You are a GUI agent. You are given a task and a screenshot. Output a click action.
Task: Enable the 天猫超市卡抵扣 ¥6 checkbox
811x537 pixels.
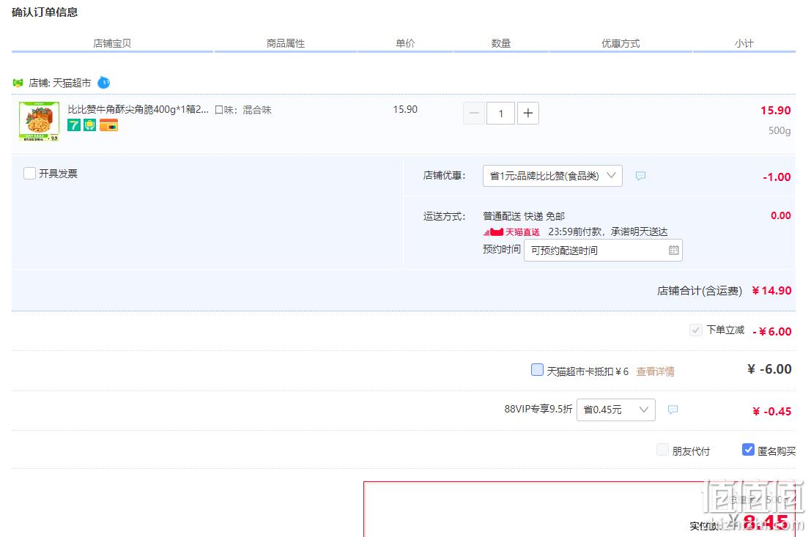pyautogui.click(x=538, y=370)
